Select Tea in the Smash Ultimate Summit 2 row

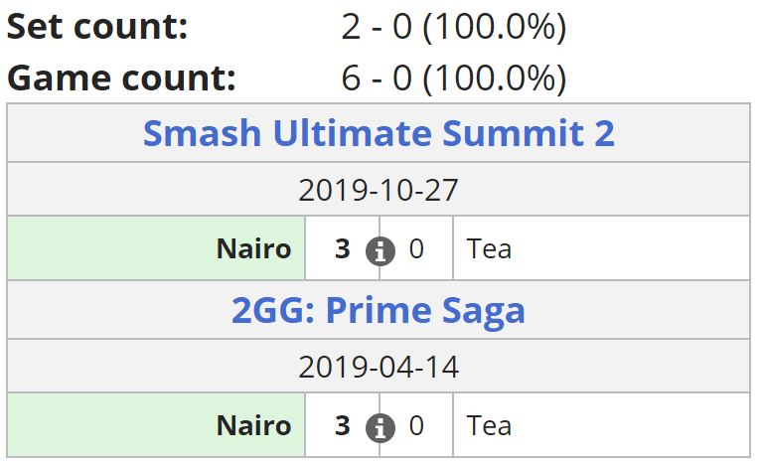click(x=489, y=248)
